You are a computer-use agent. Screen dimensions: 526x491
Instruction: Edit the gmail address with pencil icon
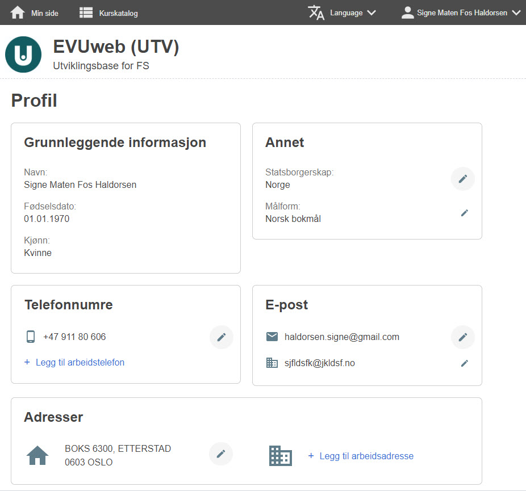462,337
